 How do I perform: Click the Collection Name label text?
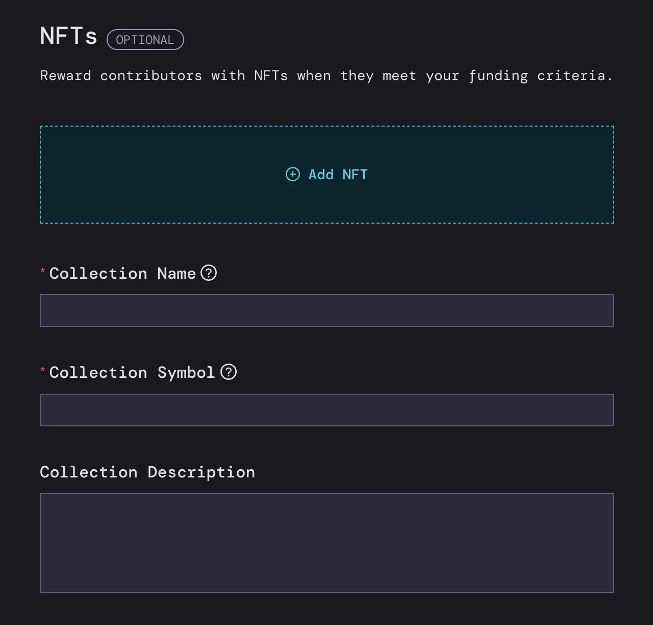122,273
